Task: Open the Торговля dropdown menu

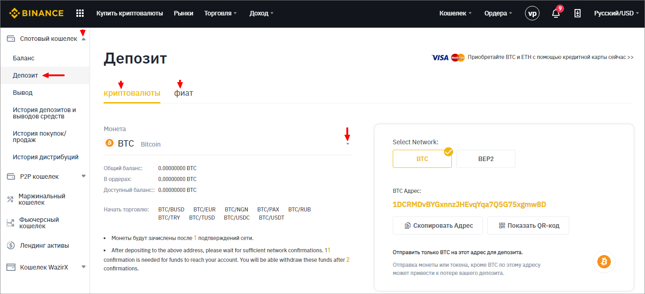Action: click(x=220, y=13)
